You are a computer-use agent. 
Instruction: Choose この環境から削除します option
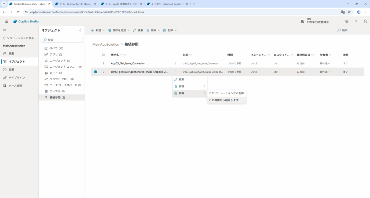[224, 100]
